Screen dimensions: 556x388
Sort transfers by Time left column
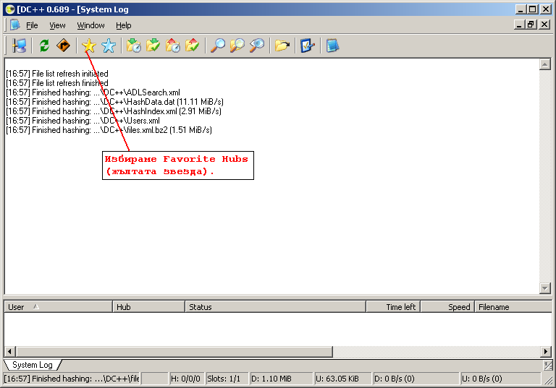(x=393, y=307)
